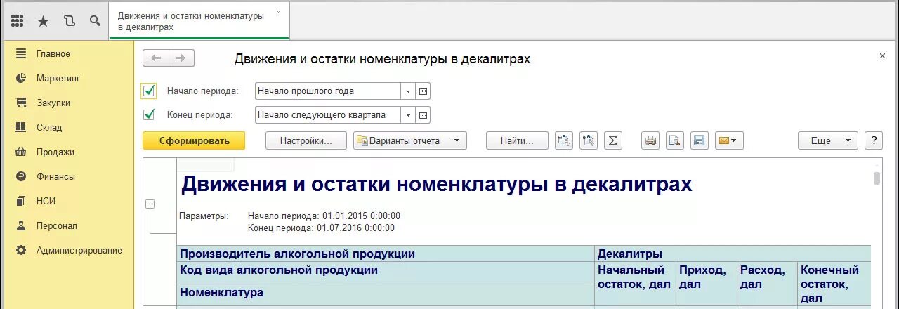Click Конец периода: 01.07.2016 parameter text
This screenshot has width=899, height=309.
point(321,228)
